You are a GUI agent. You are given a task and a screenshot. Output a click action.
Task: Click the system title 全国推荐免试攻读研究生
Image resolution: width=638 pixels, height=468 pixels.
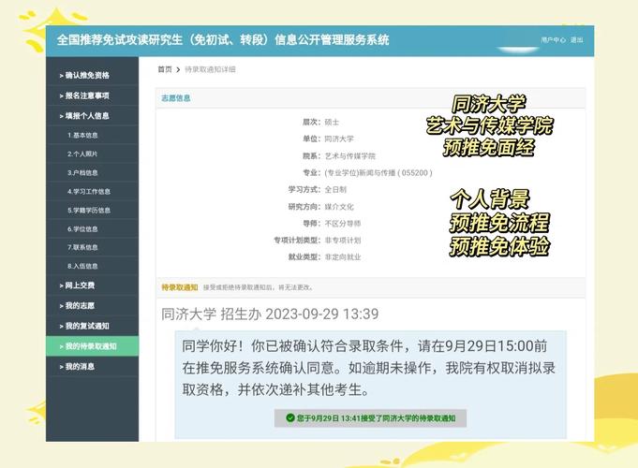click(x=223, y=40)
